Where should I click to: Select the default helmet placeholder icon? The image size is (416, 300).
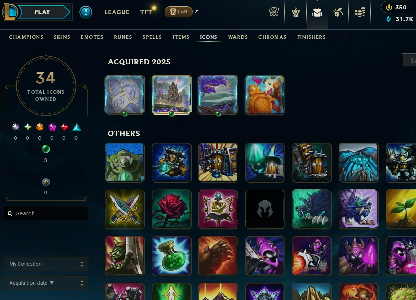tap(265, 209)
